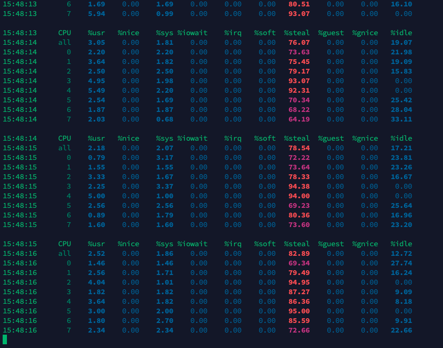Click the %idle value 33.11
Viewport: 443px width, 348px height.
pos(401,119)
